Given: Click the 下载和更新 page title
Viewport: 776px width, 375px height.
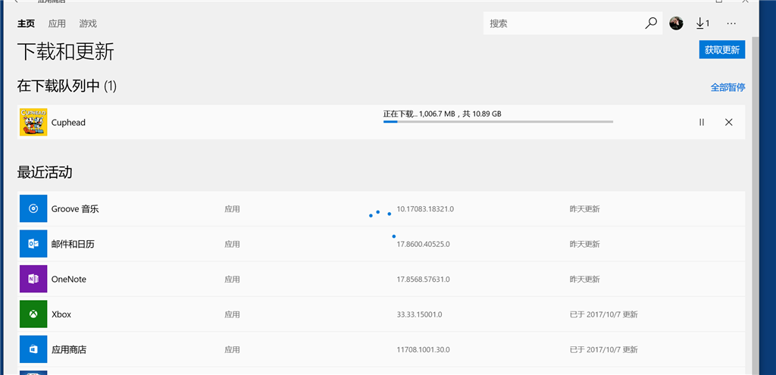Looking at the screenshot, I should pyautogui.click(x=66, y=52).
